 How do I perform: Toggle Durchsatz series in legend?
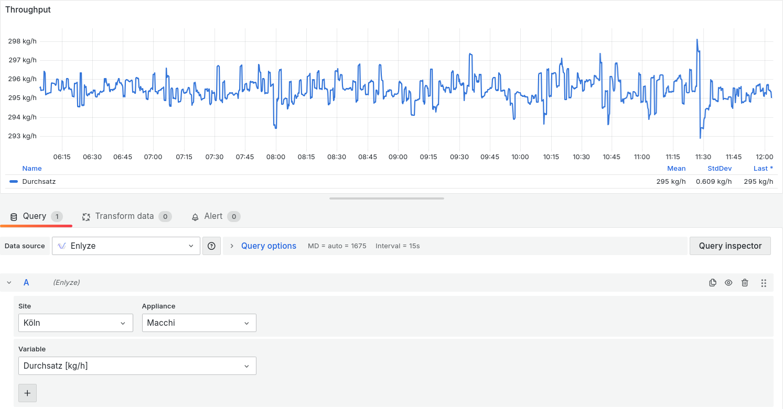click(39, 182)
